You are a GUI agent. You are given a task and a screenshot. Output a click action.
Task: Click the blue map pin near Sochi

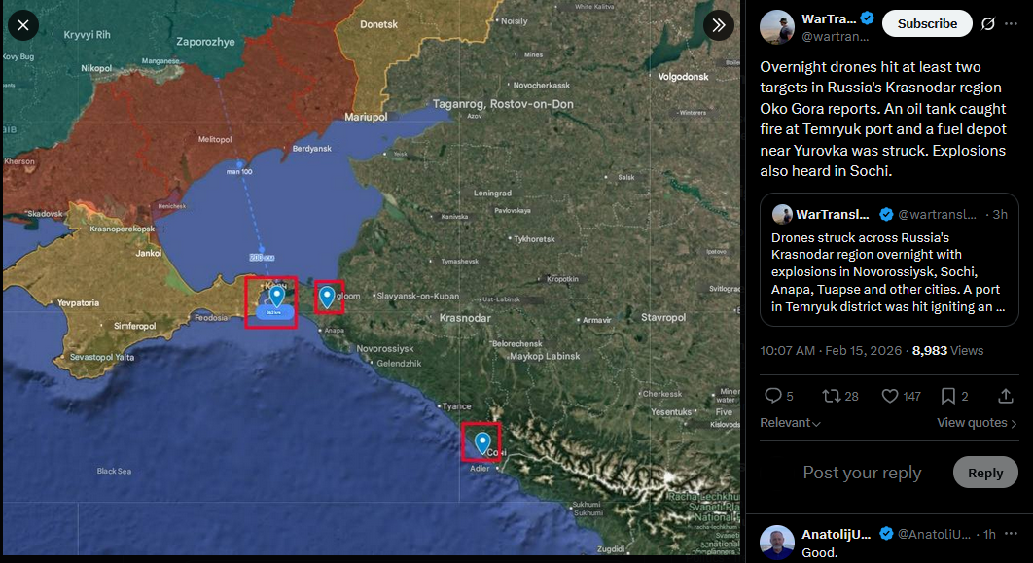pyautogui.click(x=482, y=443)
